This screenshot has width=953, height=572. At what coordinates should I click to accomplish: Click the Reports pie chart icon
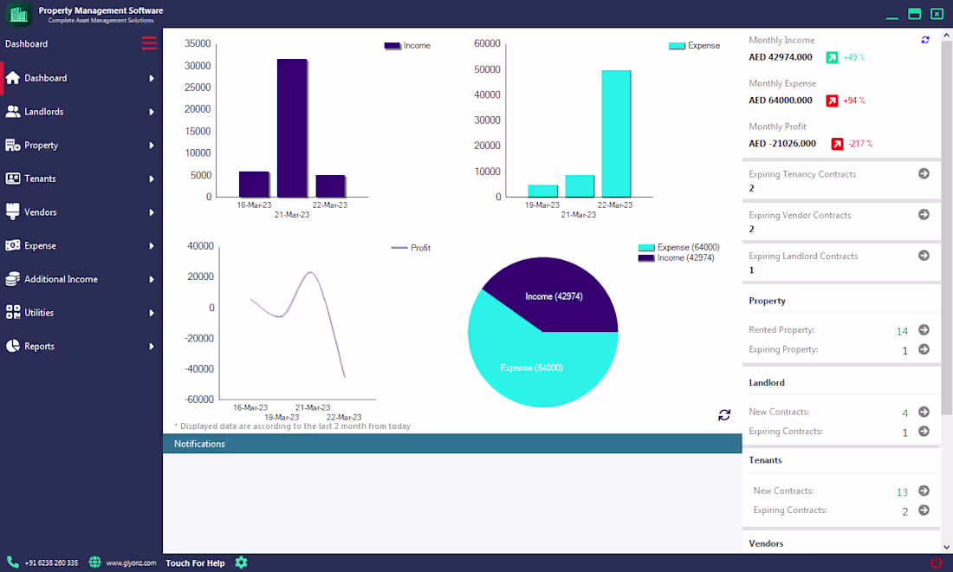coord(13,346)
